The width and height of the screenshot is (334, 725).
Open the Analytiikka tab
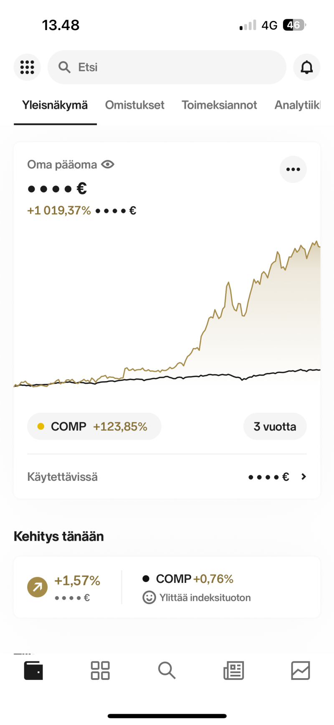297,105
